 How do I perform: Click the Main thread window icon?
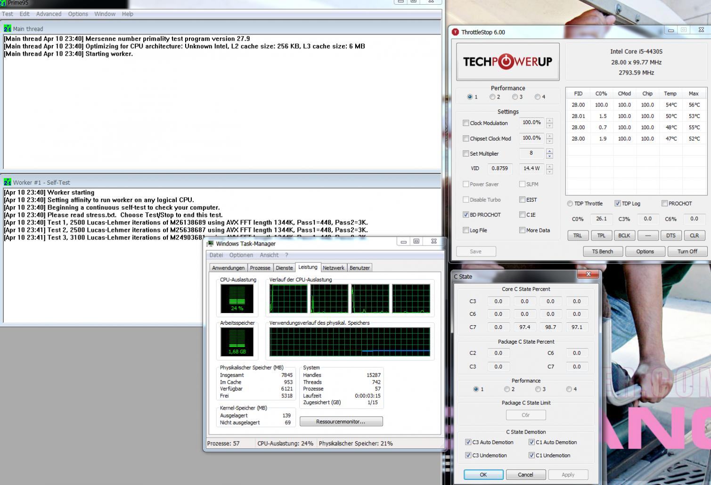coord(7,29)
